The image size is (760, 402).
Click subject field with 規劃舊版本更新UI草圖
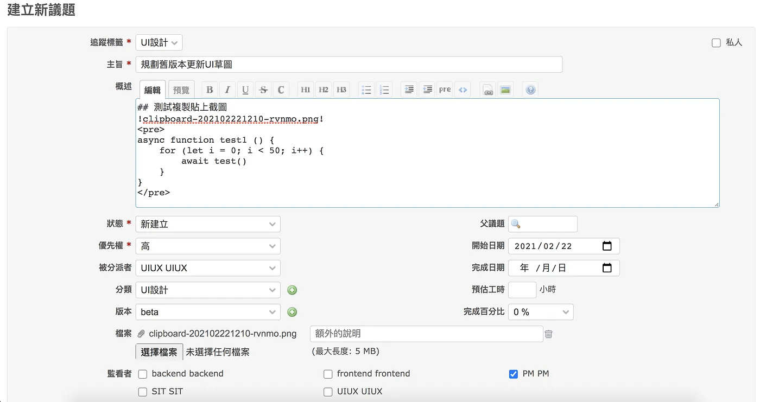[349, 65]
